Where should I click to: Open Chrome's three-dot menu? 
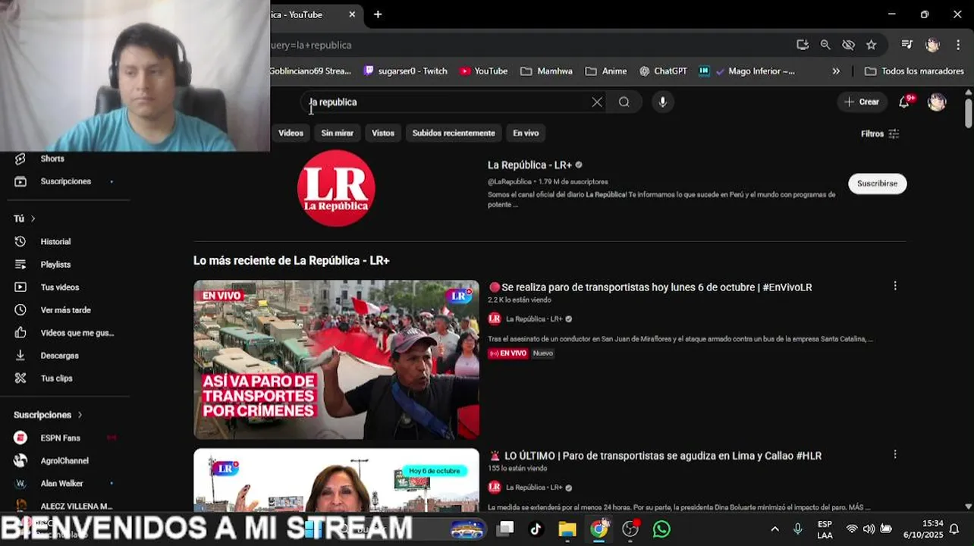(958, 45)
